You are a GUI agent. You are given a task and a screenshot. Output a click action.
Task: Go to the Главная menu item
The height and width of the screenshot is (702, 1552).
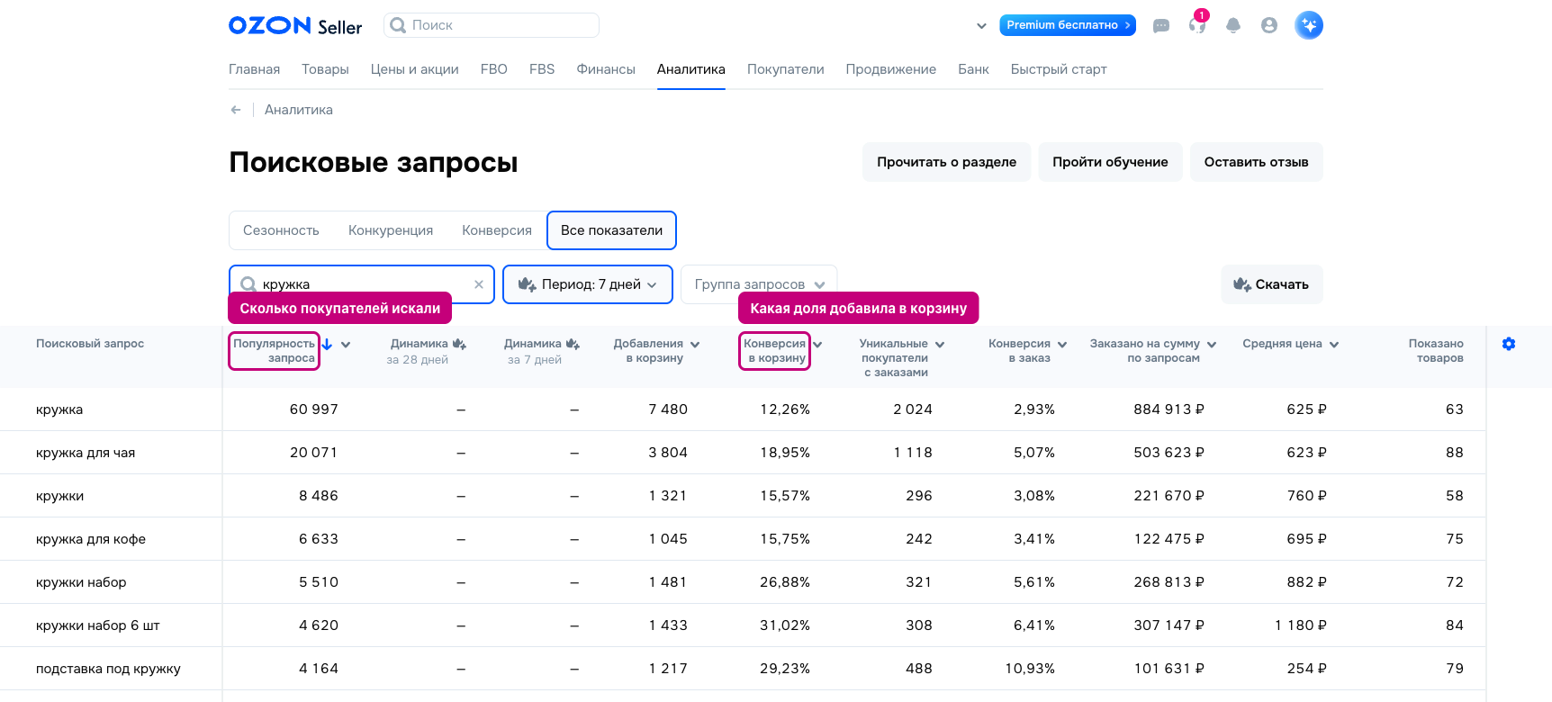click(254, 69)
